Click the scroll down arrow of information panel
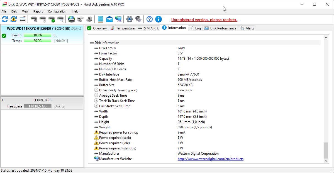Screen dimensions: 334x173 [x=326, y=161]
